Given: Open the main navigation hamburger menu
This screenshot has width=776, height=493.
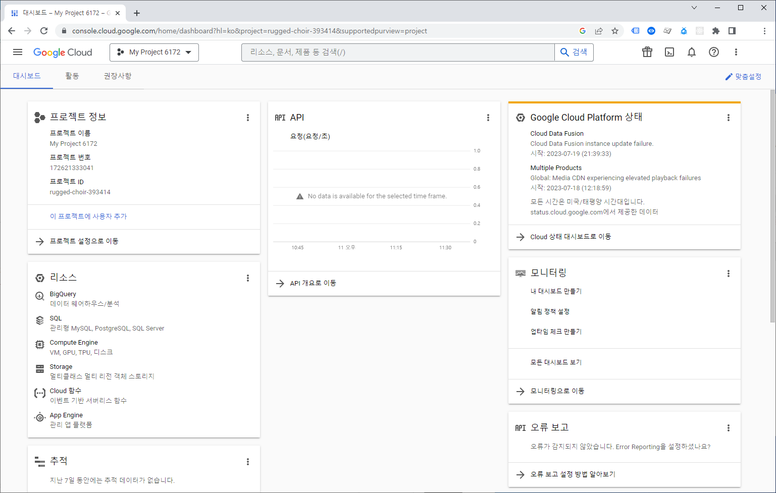Looking at the screenshot, I should point(18,52).
